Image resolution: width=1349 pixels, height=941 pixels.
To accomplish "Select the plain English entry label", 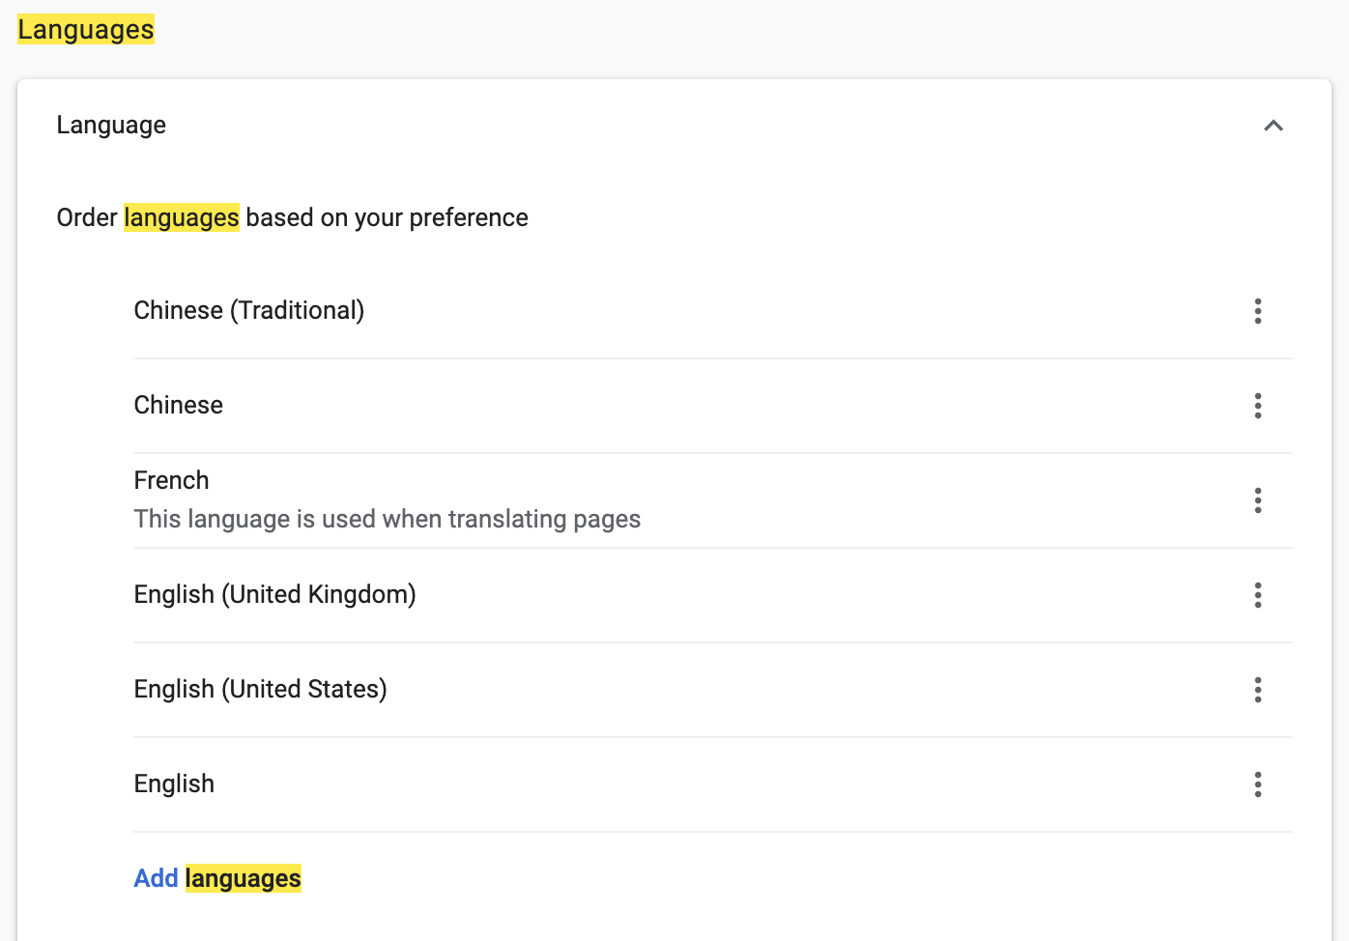I will click(175, 784).
